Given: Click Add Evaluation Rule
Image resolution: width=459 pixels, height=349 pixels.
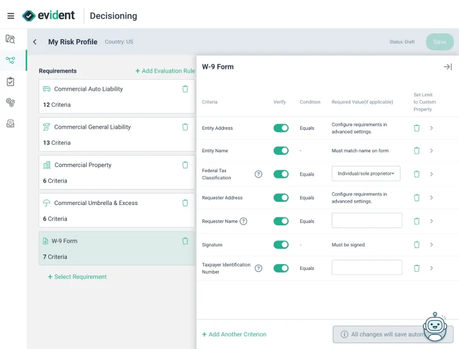Looking at the screenshot, I should (165, 71).
